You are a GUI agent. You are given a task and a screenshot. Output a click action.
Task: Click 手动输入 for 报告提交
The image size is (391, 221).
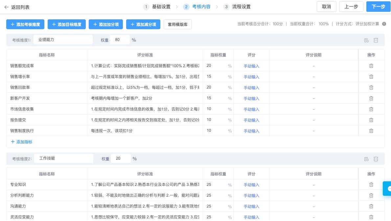point(251,120)
